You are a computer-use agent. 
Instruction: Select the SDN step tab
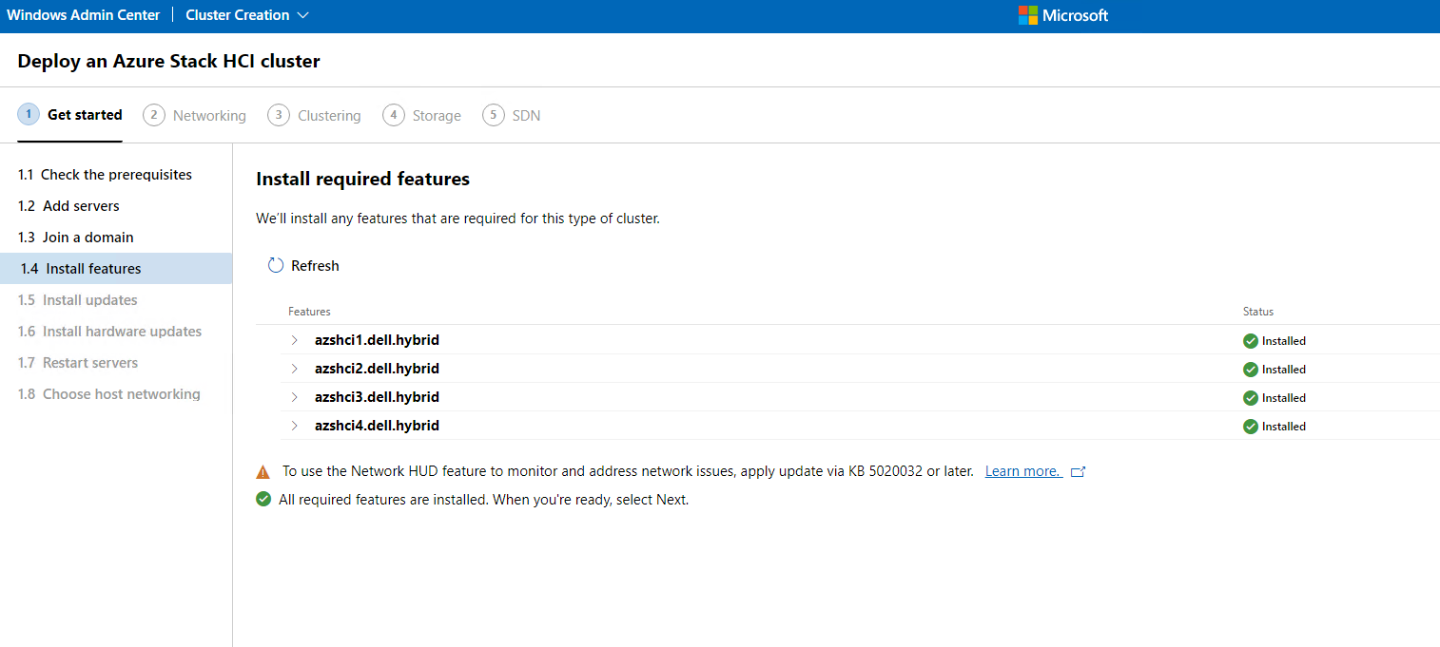(x=512, y=116)
